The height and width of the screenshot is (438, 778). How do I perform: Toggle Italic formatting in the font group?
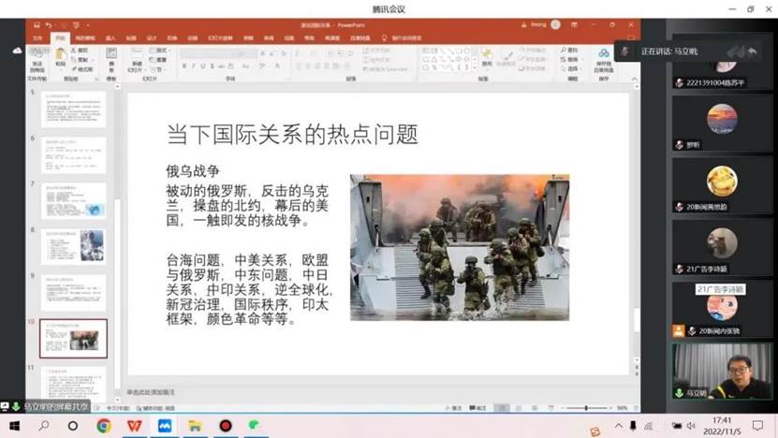coord(195,66)
